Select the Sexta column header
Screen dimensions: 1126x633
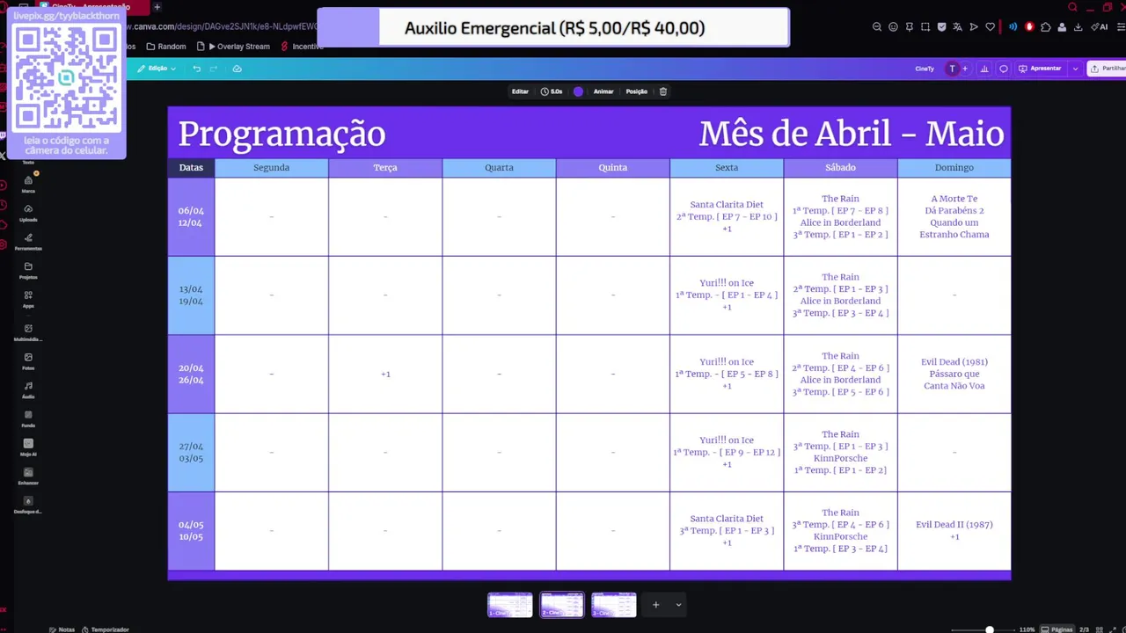pyautogui.click(x=727, y=167)
